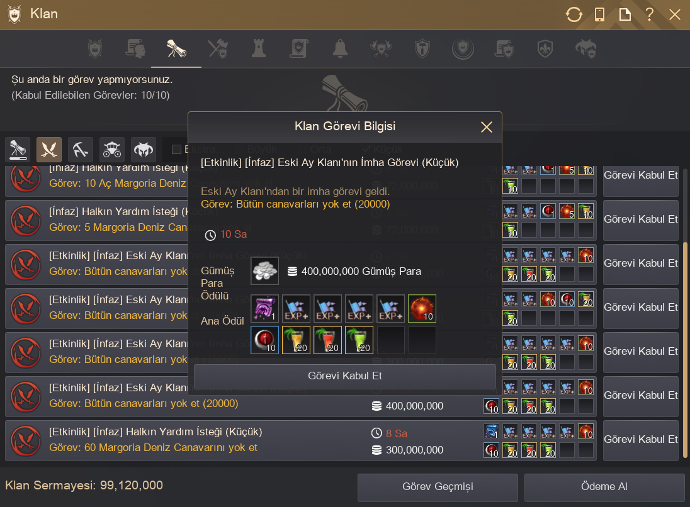Image resolution: width=690 pixels, height=507 pixels.
Task: Select the crossed swords combat quest filter
Action: (x=49, y=150)
